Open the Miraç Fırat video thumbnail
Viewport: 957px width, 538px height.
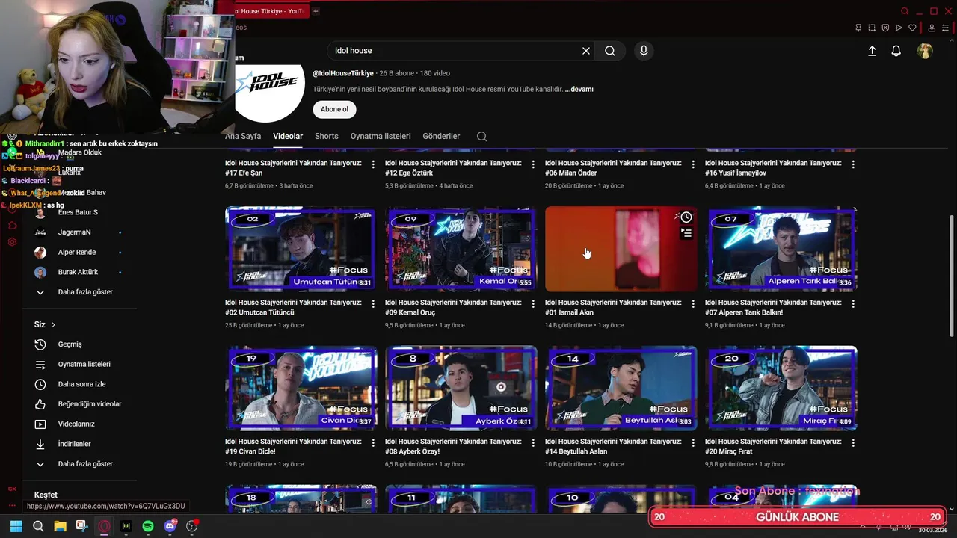[x=781, y=388]
